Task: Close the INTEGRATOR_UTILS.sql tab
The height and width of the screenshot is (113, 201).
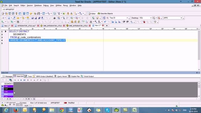Action: (38, 26)
